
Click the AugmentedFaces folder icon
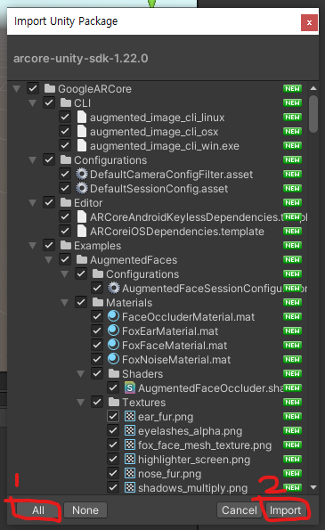tap(82, 259)
